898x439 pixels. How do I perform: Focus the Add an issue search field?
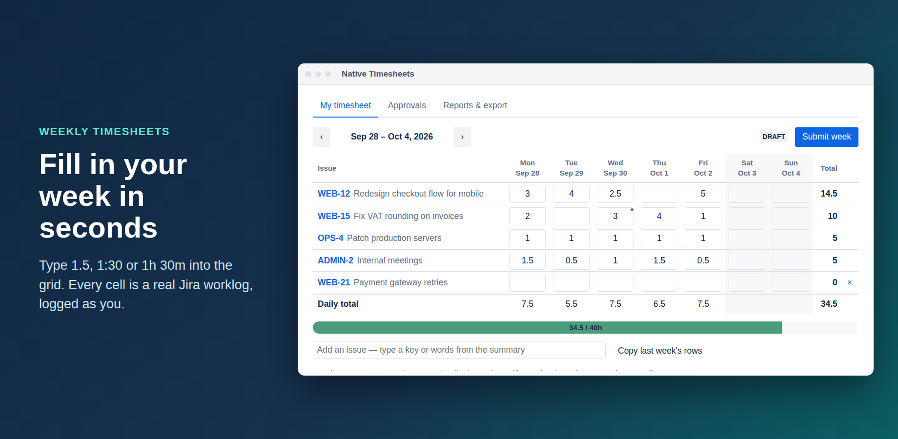[459, 350]
